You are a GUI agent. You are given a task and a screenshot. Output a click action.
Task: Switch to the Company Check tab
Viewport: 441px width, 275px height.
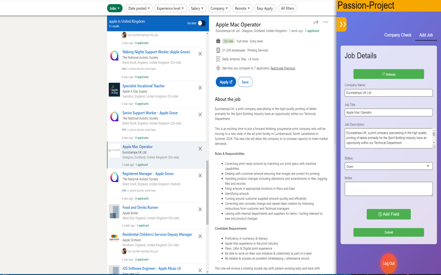398,35
